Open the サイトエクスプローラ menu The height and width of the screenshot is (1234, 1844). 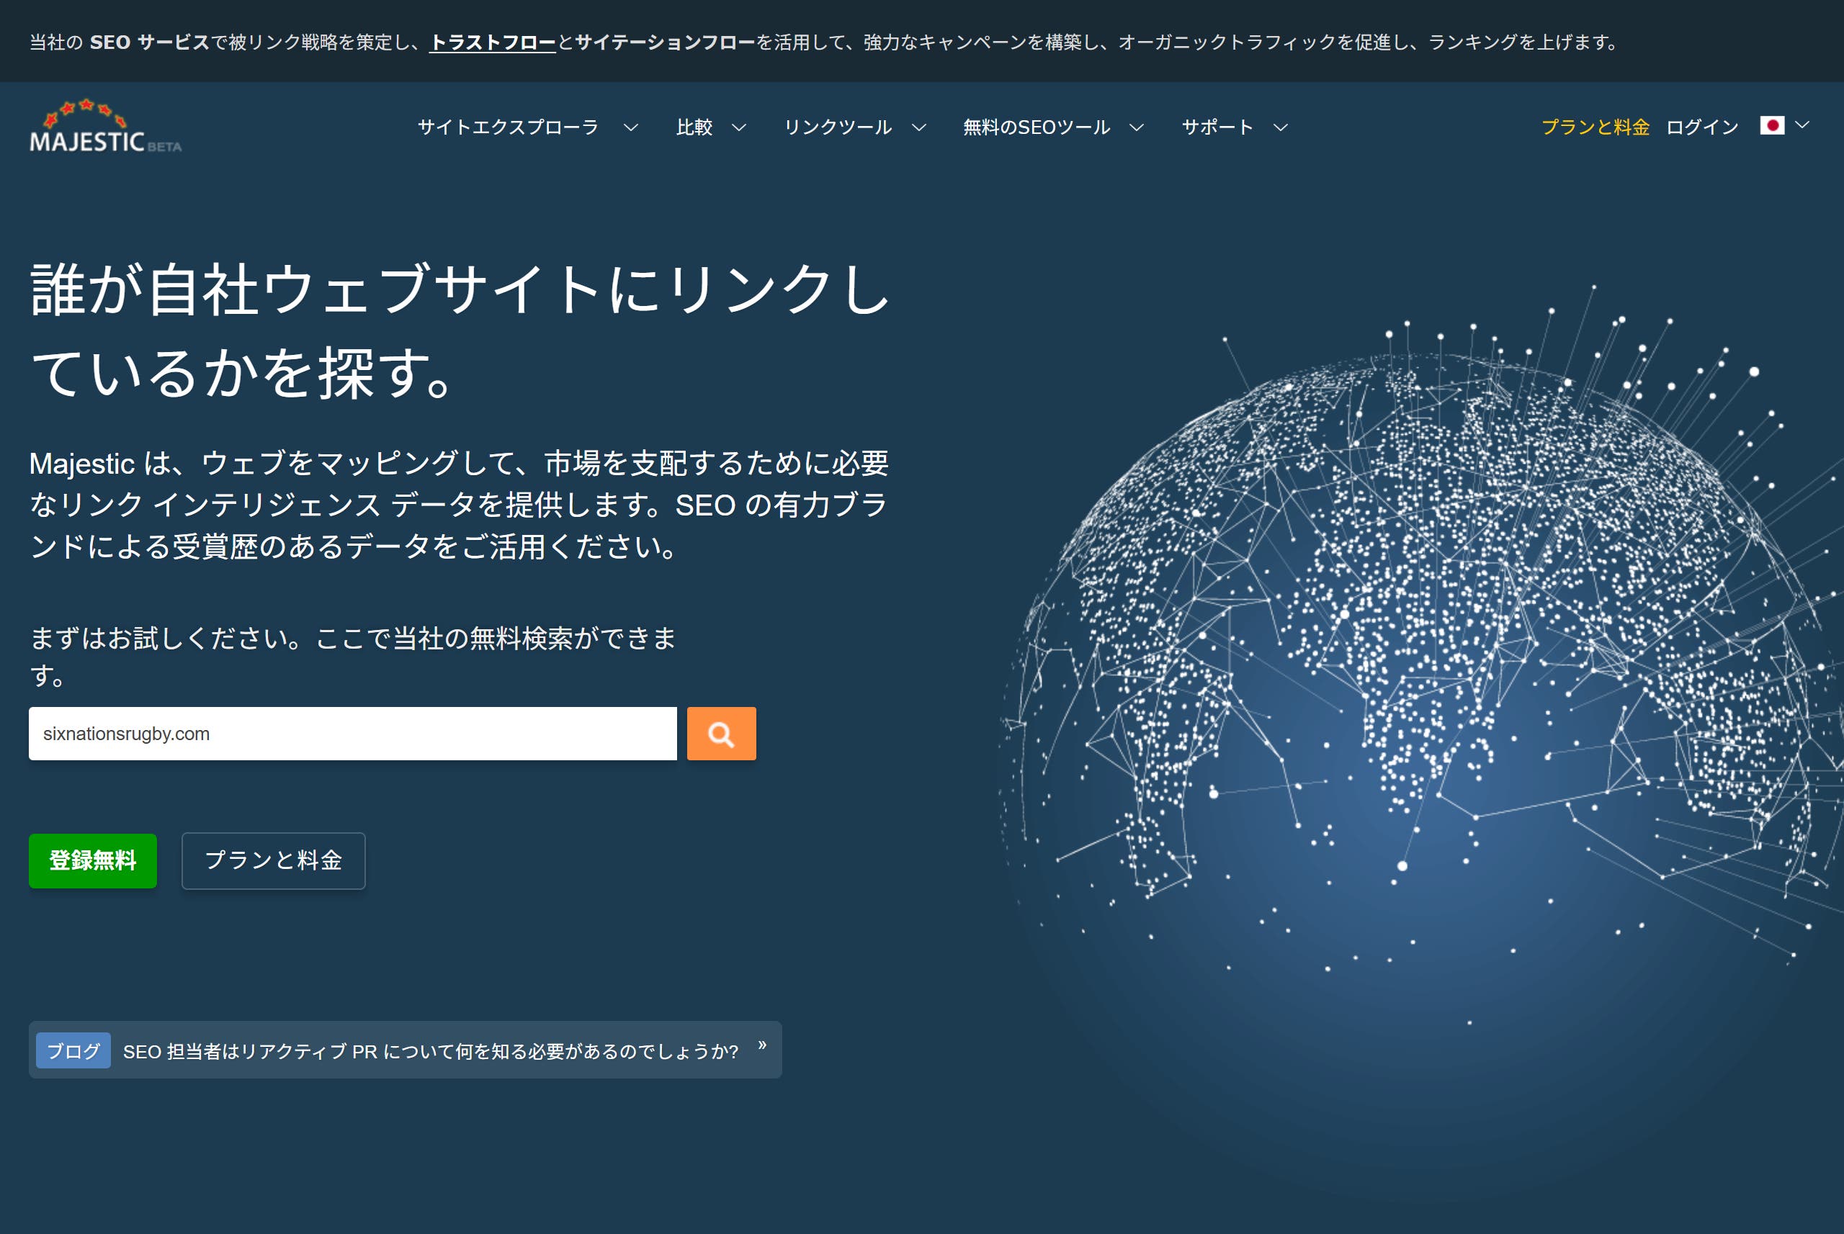coord(508,127)
